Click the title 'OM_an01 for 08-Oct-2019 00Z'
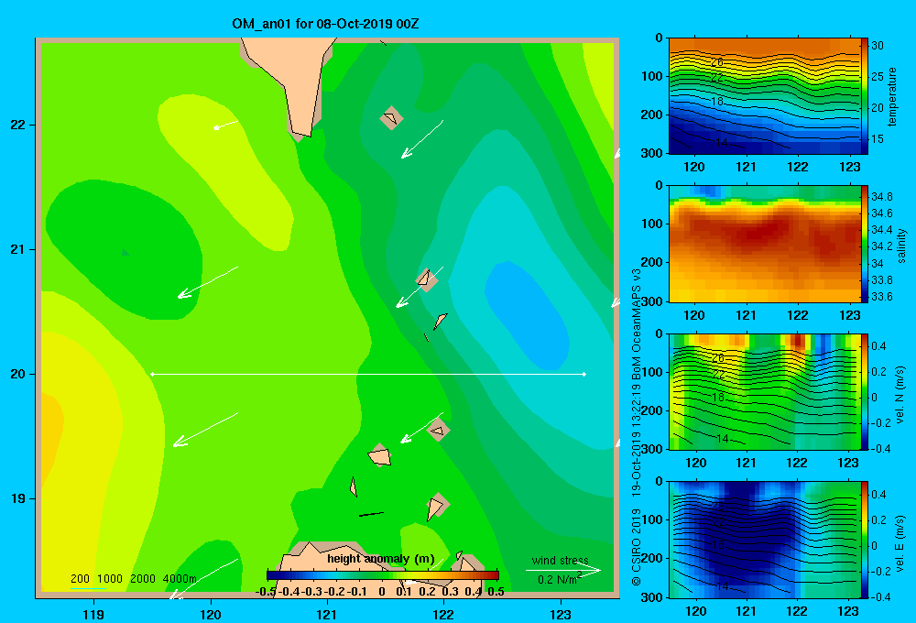This screenshot has height=623, width=916. point(325,24)
